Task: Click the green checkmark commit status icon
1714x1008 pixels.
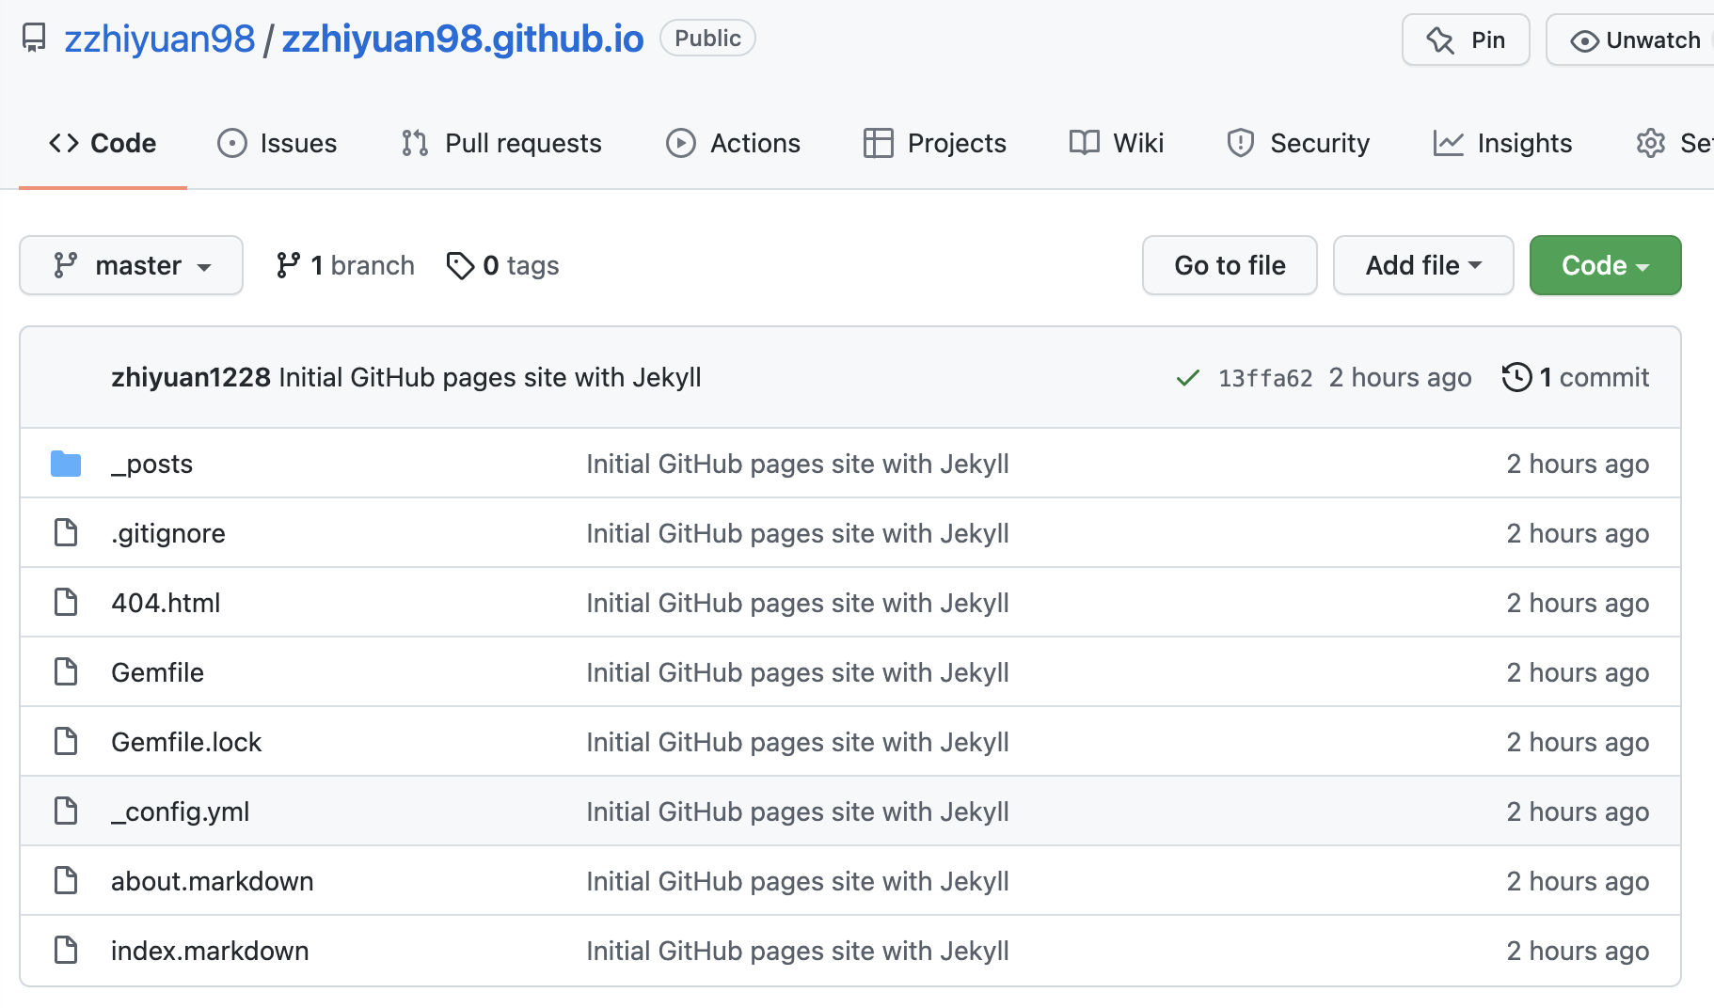Action: (x=1187, y=378)
